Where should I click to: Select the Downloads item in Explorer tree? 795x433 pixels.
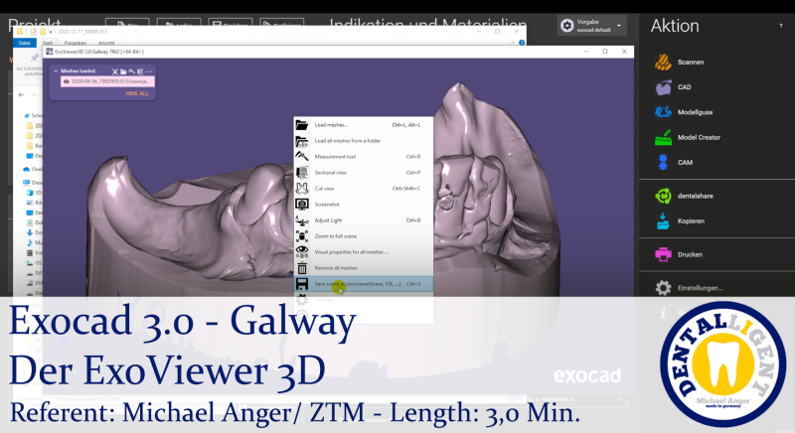(35, 232)
